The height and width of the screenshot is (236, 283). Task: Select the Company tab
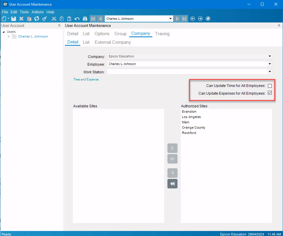point(140,33)
